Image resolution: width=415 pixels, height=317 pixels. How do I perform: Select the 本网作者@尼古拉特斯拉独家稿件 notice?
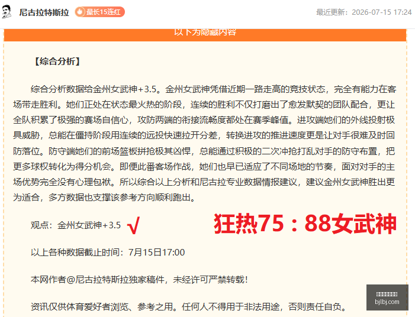pos(139,280)
